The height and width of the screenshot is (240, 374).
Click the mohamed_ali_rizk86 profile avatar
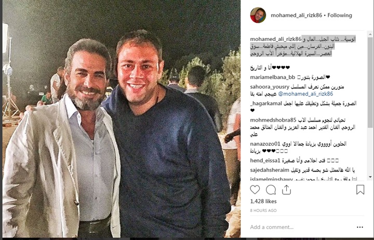click(x=258, y=15)
